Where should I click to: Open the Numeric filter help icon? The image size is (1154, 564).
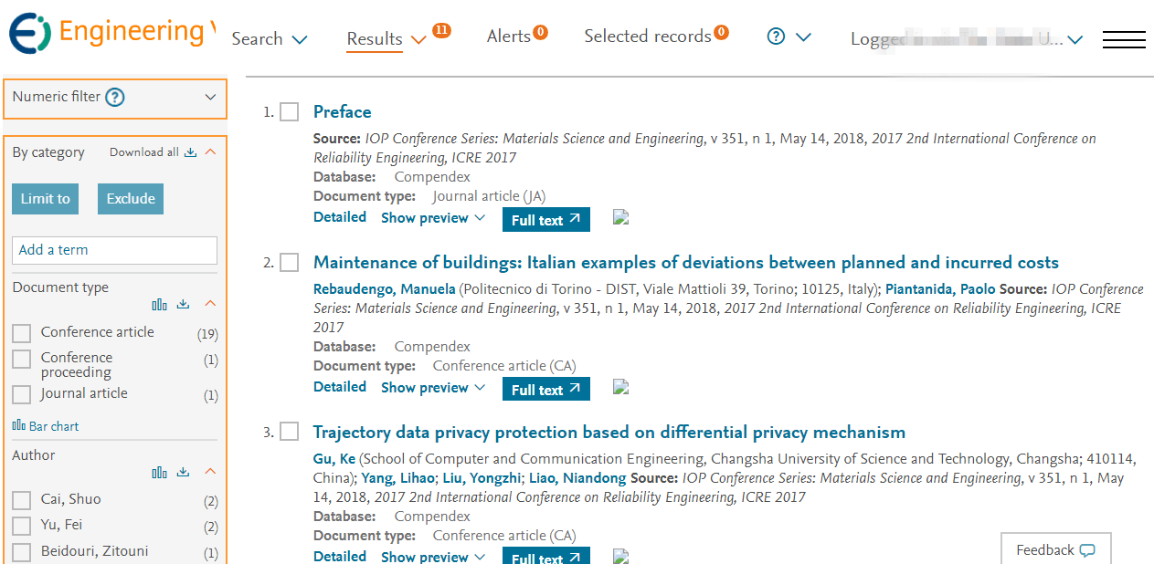click(114, 97)
